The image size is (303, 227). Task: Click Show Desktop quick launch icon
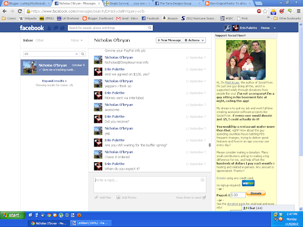(30, 215)
